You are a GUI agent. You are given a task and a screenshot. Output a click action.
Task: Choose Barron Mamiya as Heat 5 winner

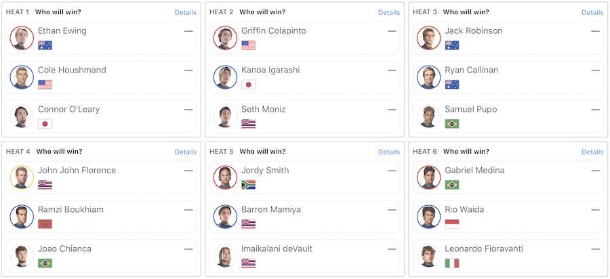305,217
